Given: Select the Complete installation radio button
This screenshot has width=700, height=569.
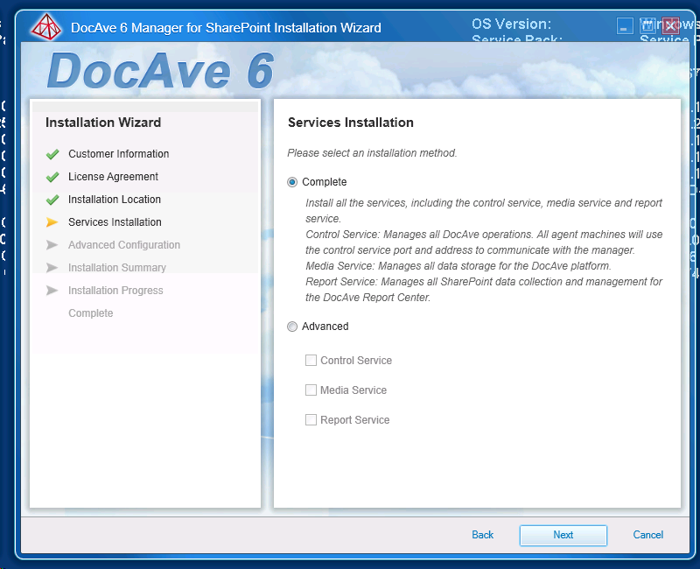Looking at the screenshot, I should (293, 182).
